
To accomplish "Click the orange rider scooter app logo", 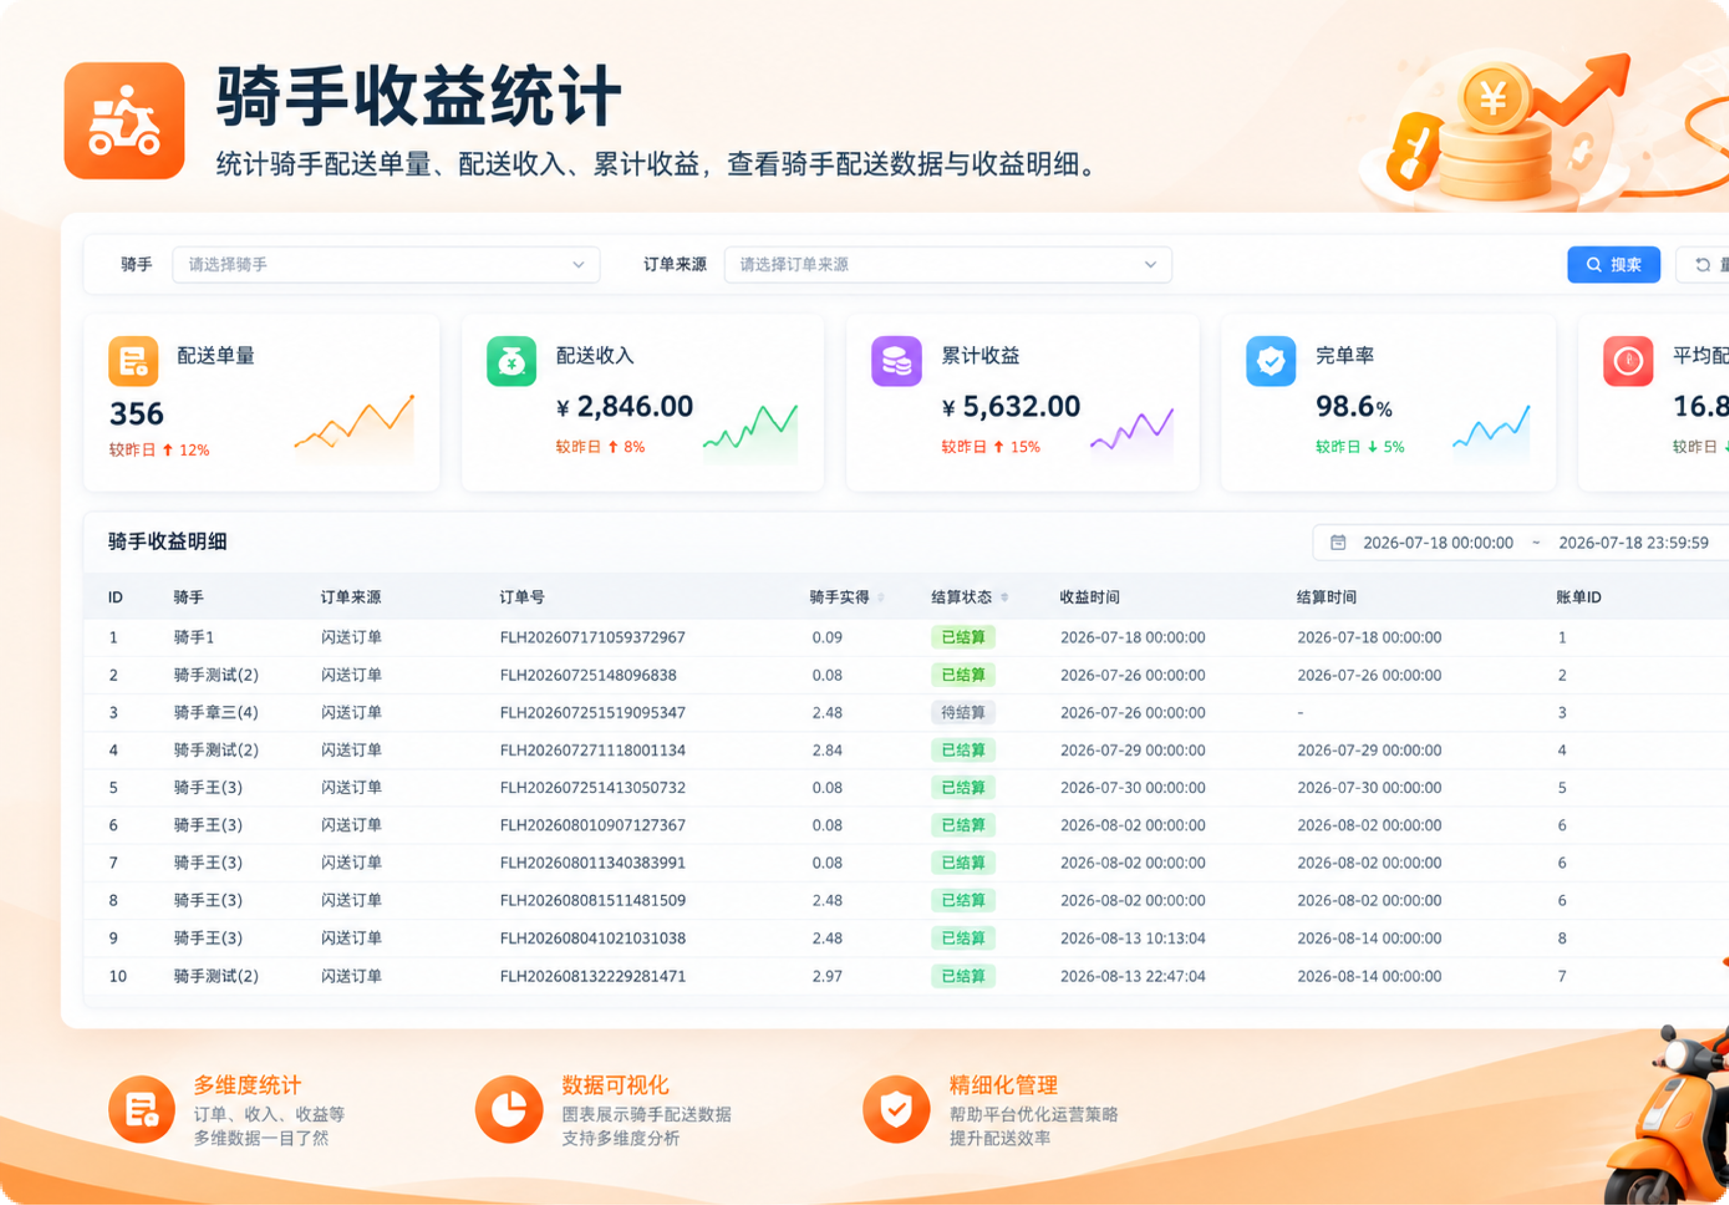I will pyautogui.click(x=124, y=120).
